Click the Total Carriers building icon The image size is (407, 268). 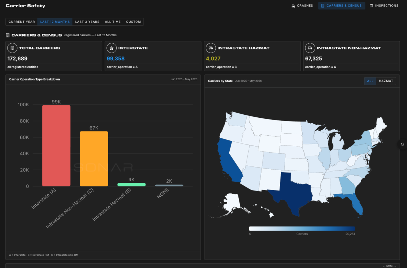pos(12,48)
